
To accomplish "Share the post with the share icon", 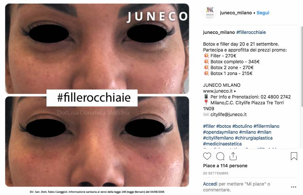I will [233, 156].
